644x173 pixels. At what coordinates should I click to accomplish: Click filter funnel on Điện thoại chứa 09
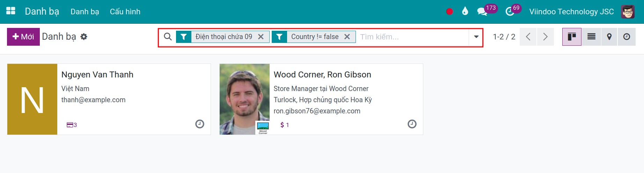184,37
